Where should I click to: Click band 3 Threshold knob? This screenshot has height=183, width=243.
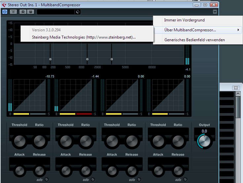click(x=112, y=141)
